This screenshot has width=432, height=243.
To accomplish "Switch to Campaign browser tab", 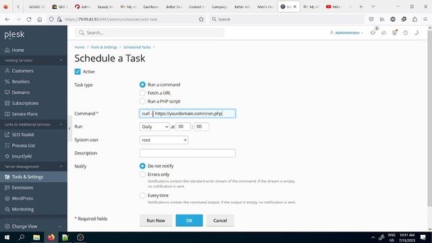I will point(219,7).
